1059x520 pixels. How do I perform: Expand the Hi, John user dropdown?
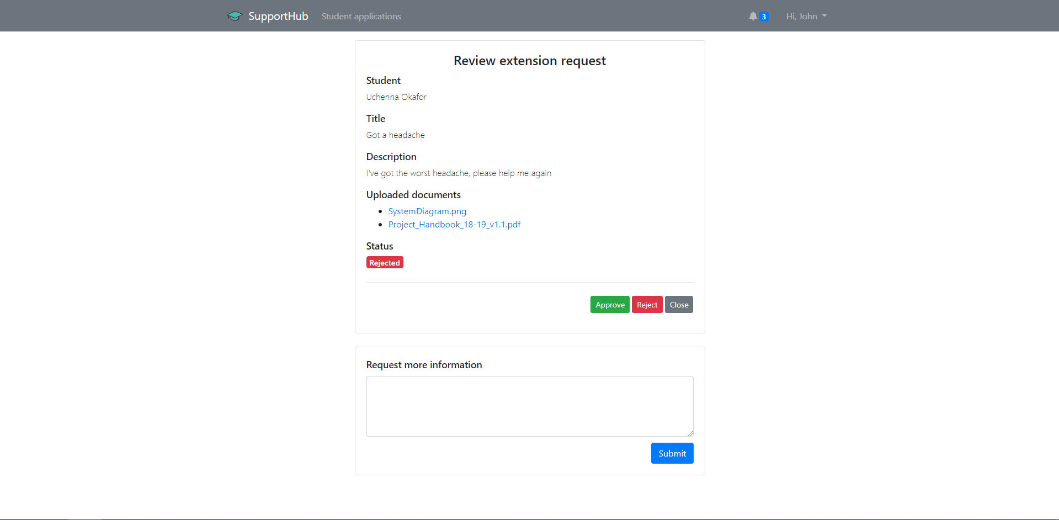coord(806,16)
